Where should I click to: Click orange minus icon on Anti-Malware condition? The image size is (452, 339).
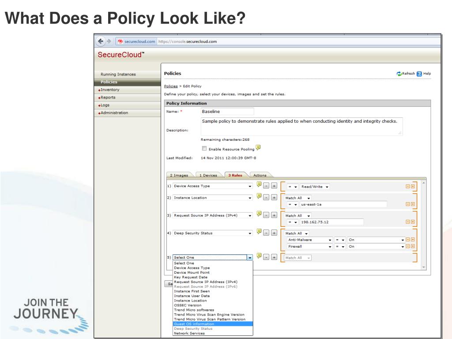(x=407, y=240)
